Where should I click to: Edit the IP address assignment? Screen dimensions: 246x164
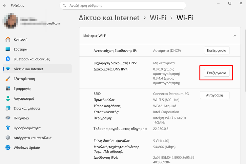click(216, 51)
